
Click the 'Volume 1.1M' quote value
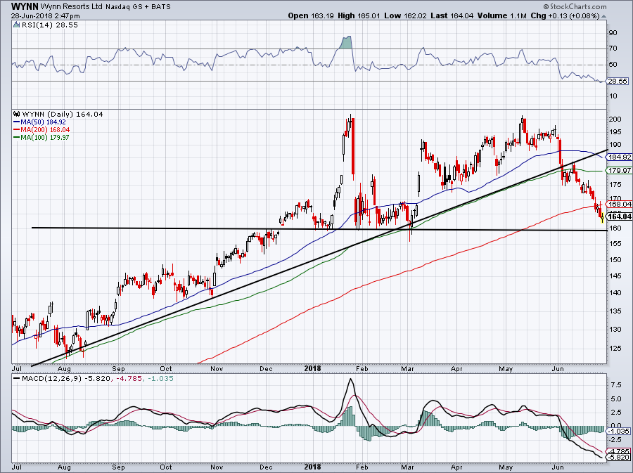(502, 15)
